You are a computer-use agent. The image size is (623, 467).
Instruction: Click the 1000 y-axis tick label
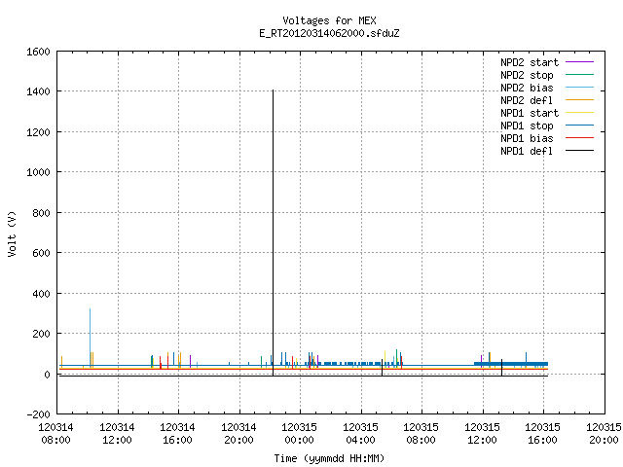(38, 172)
